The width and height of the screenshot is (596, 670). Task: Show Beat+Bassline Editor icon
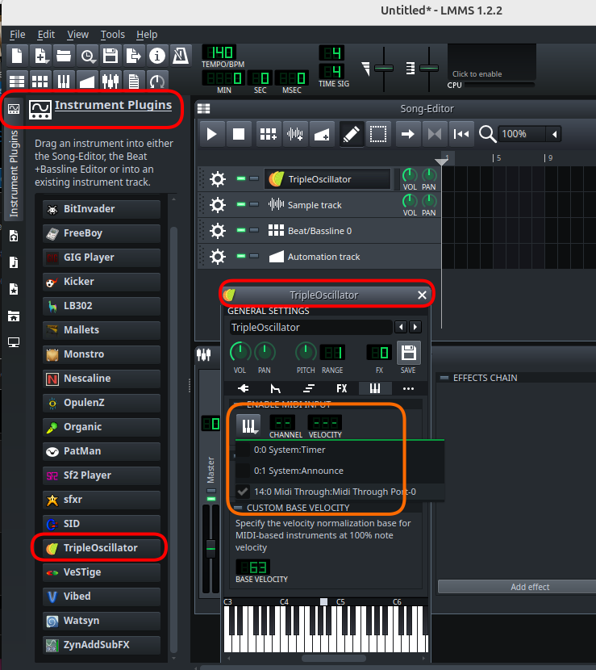click(x=40, y=81)
